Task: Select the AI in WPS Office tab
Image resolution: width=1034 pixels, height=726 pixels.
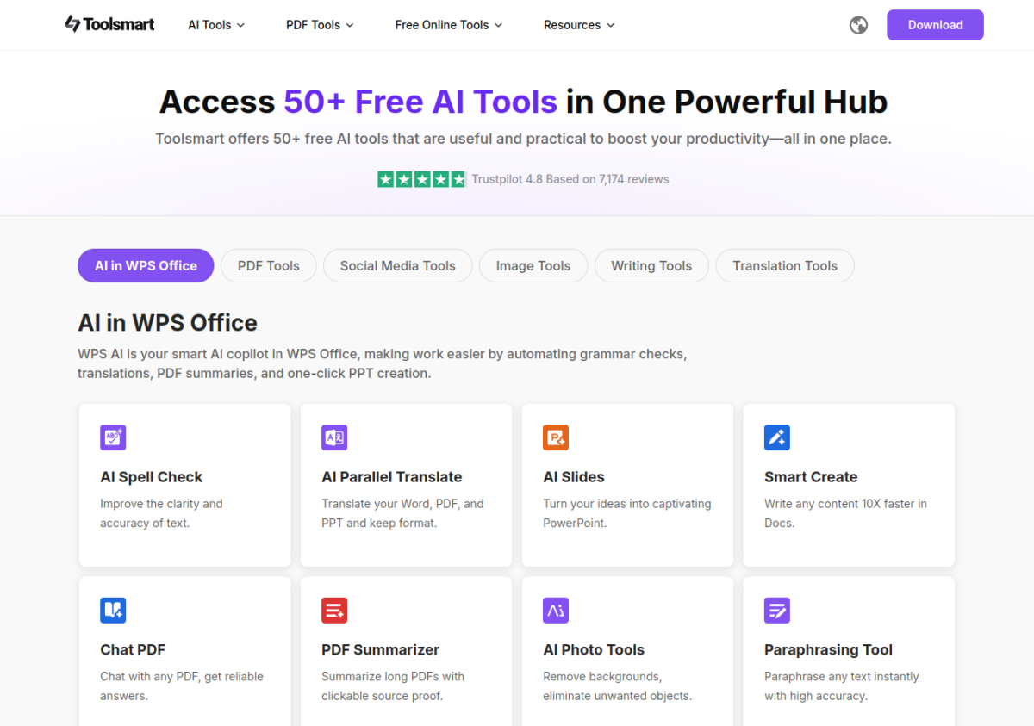Action: point(146,266)
